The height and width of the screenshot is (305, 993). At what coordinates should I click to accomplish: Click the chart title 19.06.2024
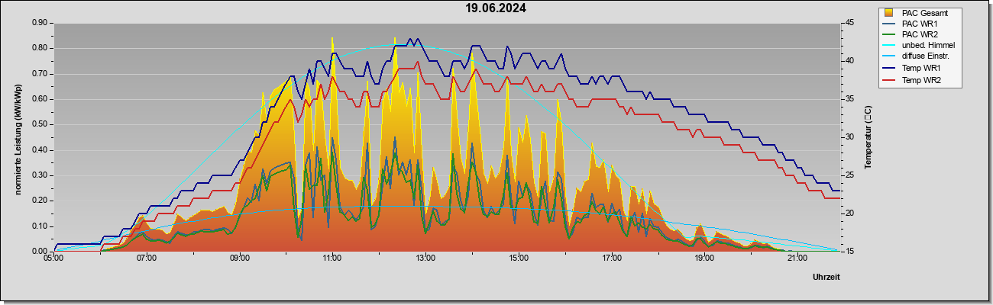point(496,8)
